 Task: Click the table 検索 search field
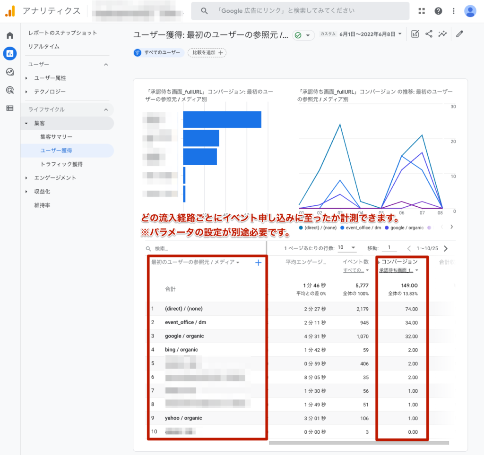click(205, 249)
